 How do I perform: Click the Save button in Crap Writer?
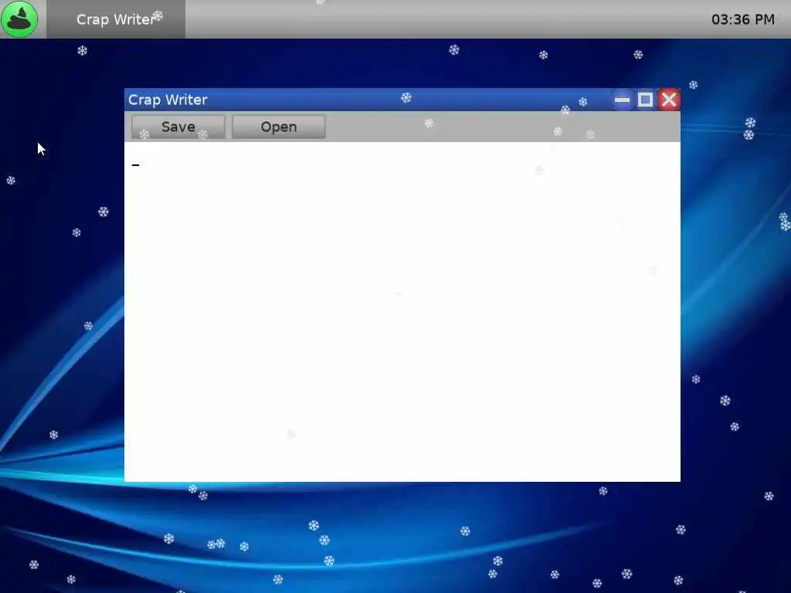click(178, 127)
